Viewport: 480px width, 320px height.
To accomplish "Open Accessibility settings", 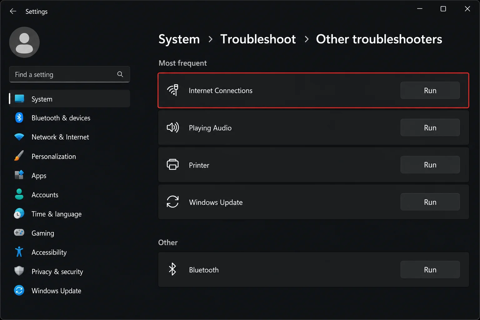I will click(69, 252).
